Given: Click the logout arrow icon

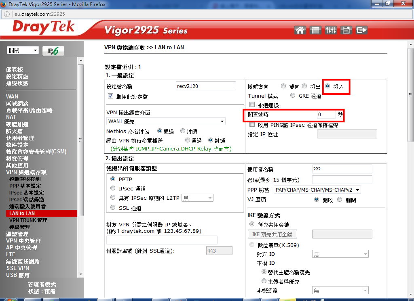Looking at the screenshot, I should (x=361, y=30).
